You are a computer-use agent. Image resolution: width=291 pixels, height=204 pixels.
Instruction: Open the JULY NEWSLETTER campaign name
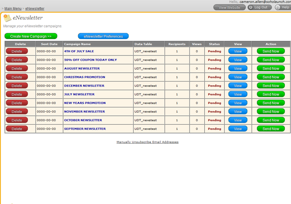click(79, 94)
